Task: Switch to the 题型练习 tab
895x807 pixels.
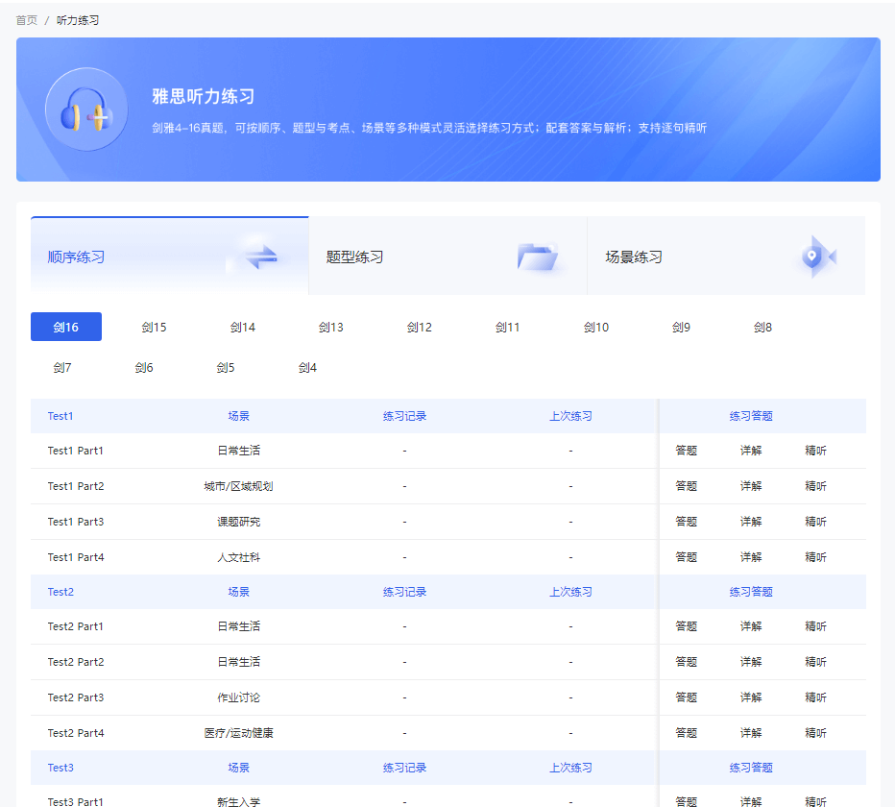Action: (447, 256)
